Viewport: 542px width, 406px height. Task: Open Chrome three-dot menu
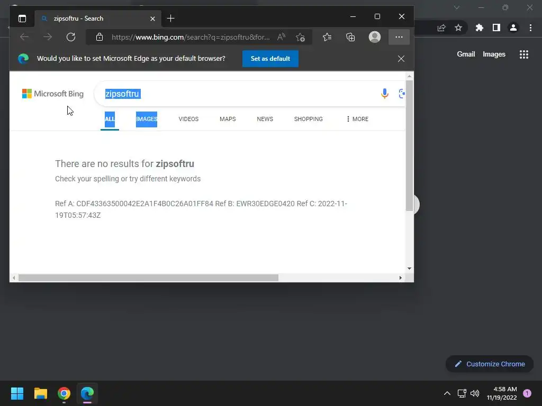pyautogui.click(x=530, y=28)
